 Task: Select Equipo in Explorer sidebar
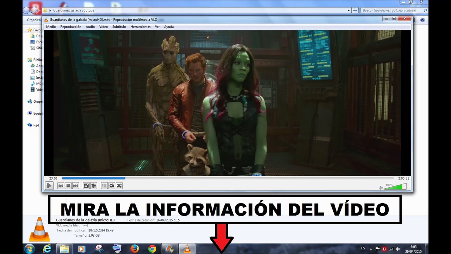point(35,114)
